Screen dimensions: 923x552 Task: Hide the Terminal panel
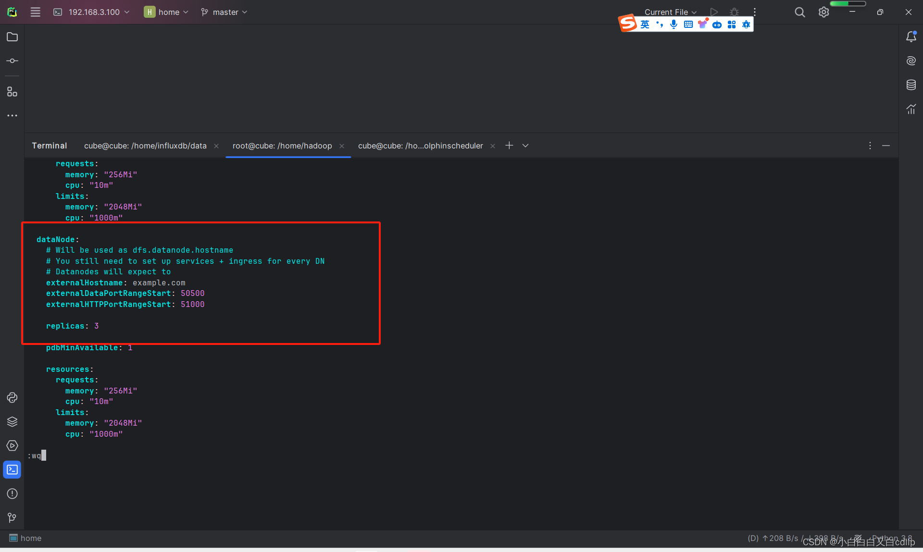coord(886,146)
